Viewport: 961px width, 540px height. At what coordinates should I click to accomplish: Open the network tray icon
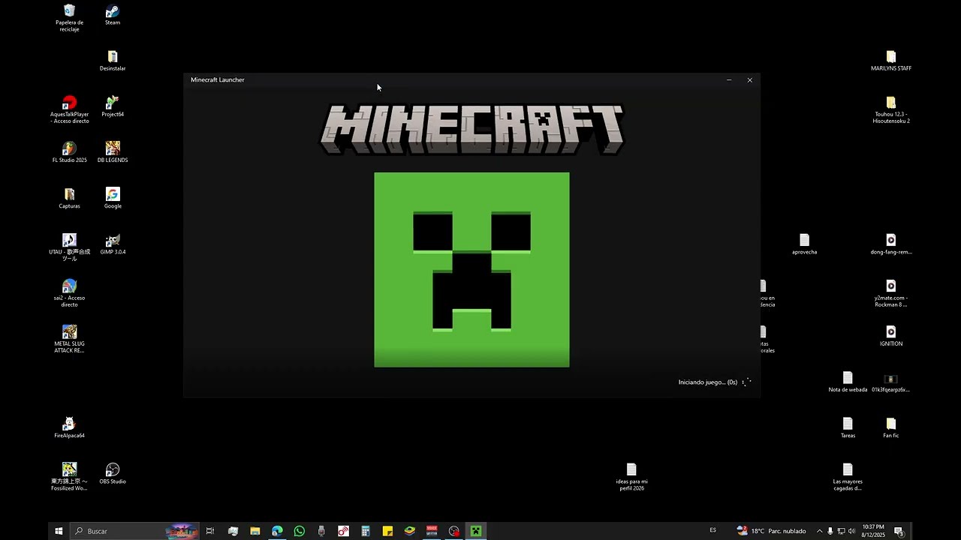pos(841,531)
